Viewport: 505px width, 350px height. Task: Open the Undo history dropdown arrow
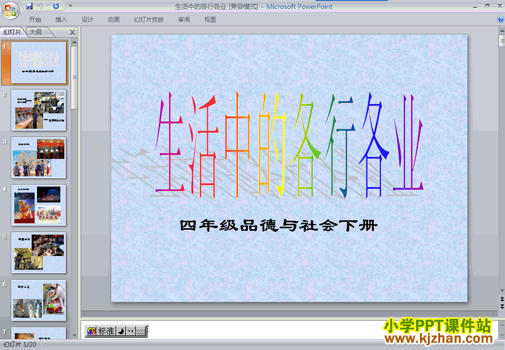(47, 6)
